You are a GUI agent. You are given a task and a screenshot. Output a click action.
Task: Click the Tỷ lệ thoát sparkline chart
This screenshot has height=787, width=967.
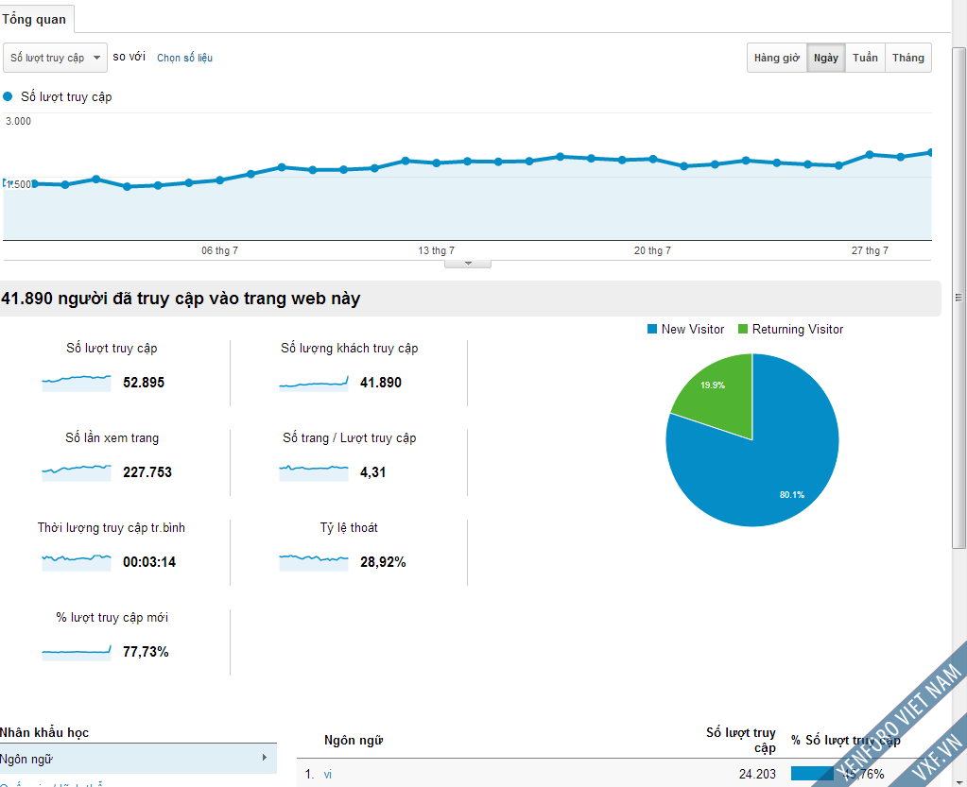click(x=314, y=562)
